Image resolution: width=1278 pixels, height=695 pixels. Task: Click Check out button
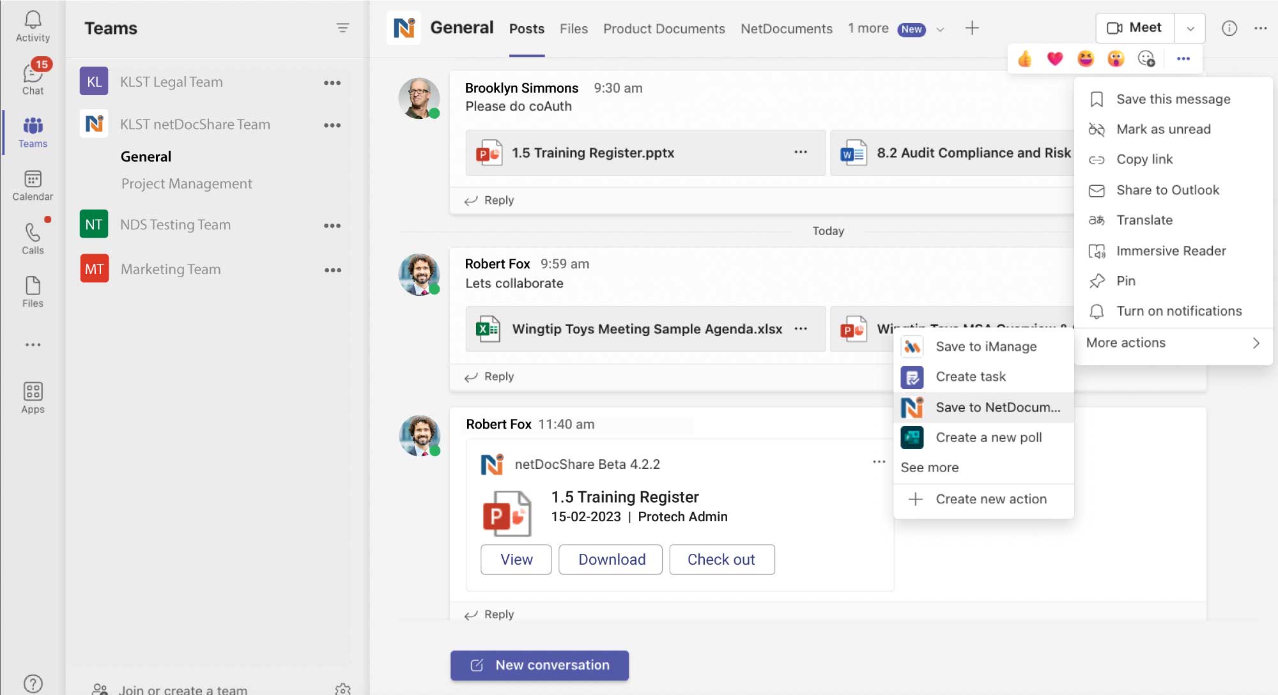722,560
